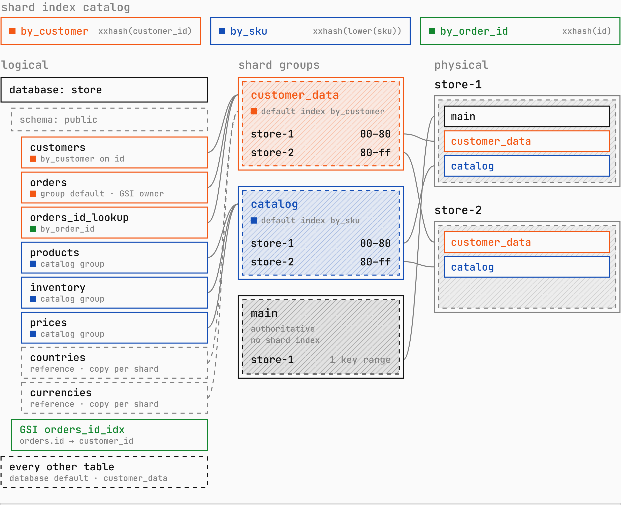Click the orange marker beside 'group default · GSI owner'
This screenshot has width=621, height=505.
[x=33, y=194]
